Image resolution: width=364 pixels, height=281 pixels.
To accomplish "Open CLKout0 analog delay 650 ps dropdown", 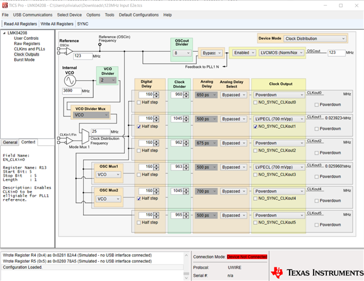I will (206, 95).
